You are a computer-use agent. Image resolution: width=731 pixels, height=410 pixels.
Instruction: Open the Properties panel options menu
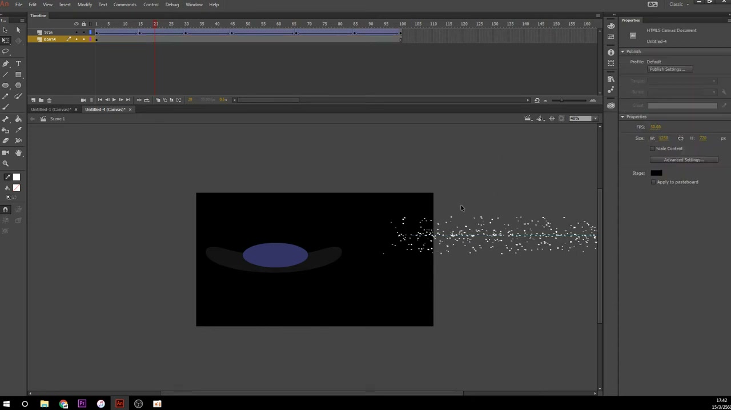[728, 21]
